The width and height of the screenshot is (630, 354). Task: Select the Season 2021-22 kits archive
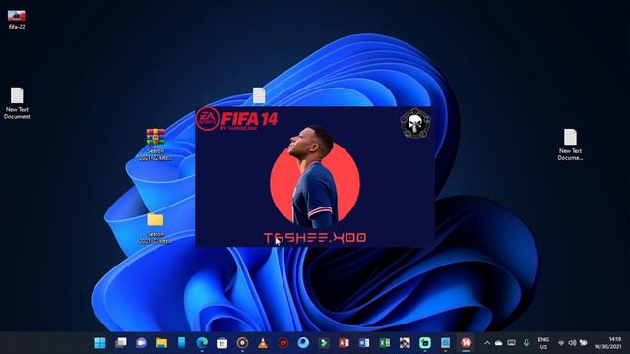(156, 145)
